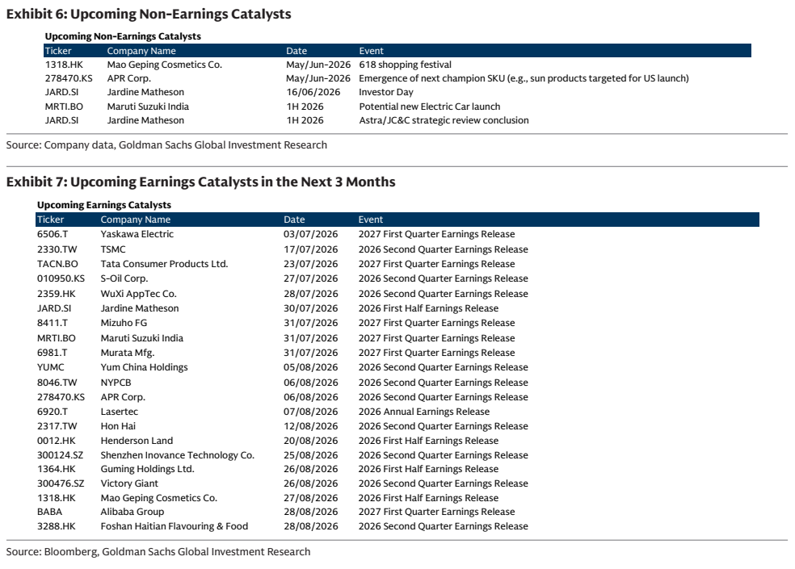Select "WuXi AppTec Co." company name
This screenshot has height=569, width=795.
(x=138, y=294)
